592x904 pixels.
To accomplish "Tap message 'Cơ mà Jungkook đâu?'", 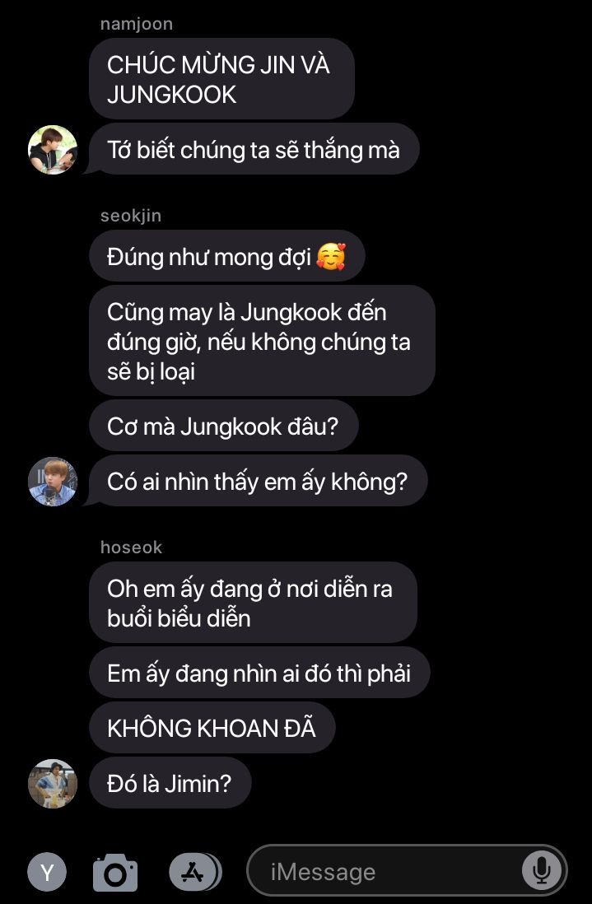I will click(x=224, y=426).
